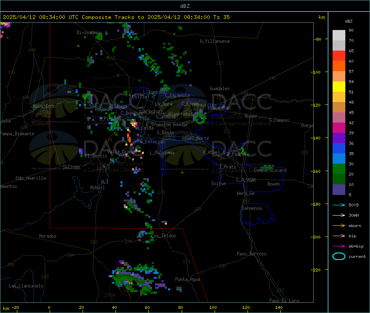Click the 'Tz 35' threshold text
This screenshot has width=370, height=313.
tap(221, 17)
